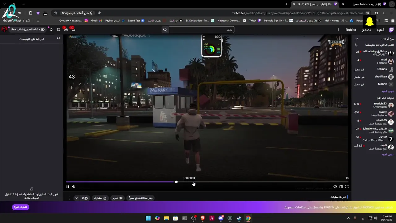Mute the clip volume
This screenshot has height=223, width=396.
tap(73, 187)
